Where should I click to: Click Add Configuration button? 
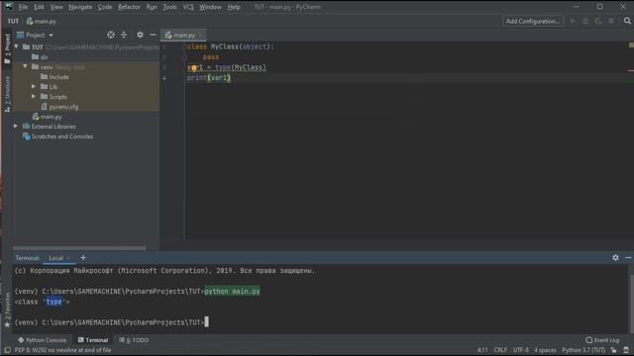(533, 21)
